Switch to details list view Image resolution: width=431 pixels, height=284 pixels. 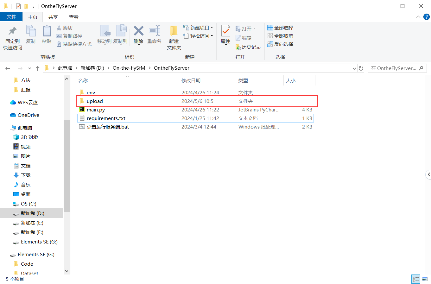tap(416, 279)
